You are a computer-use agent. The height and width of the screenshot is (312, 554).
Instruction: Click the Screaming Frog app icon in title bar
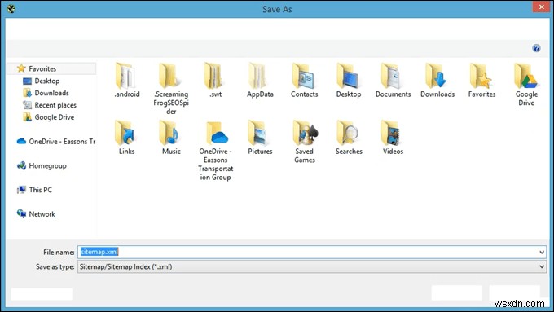pos(11,8)
